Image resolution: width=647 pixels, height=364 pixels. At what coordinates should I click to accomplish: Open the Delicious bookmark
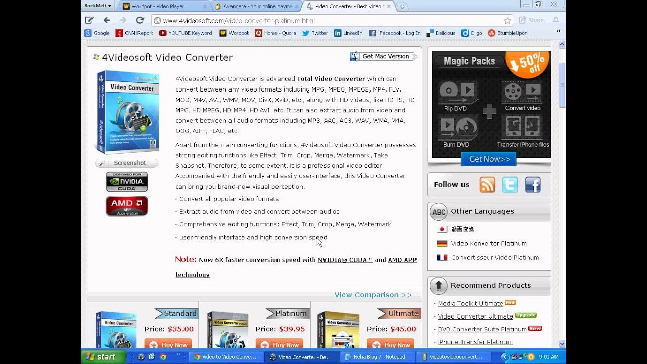tap(441, 33)
